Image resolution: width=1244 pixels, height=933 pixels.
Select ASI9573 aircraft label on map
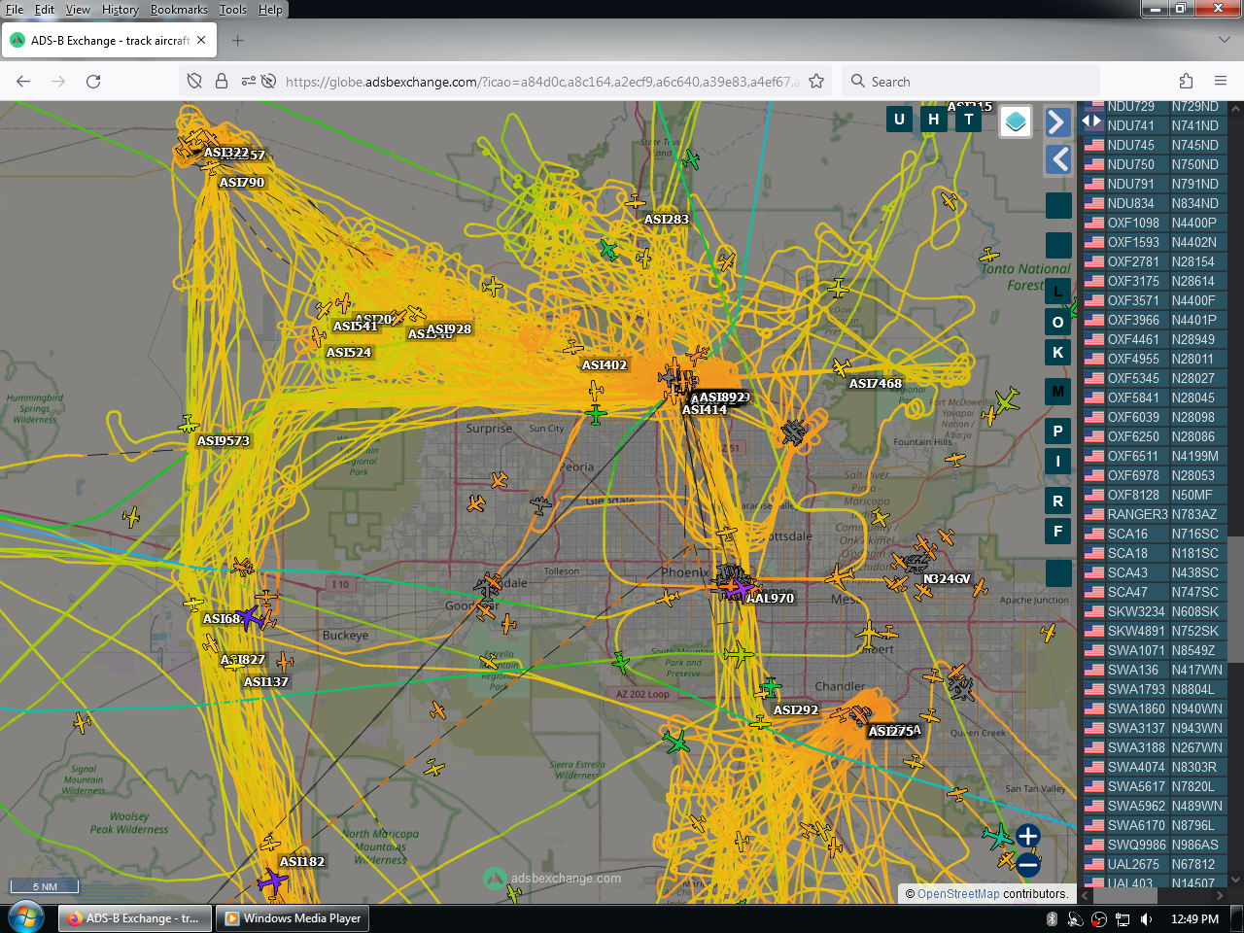(x=224, y=441)
